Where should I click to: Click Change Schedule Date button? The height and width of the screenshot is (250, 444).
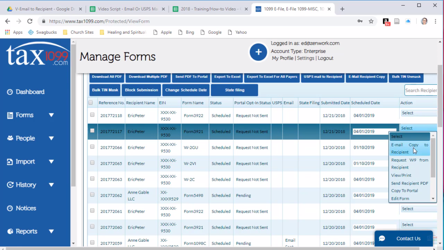[186, 90]
